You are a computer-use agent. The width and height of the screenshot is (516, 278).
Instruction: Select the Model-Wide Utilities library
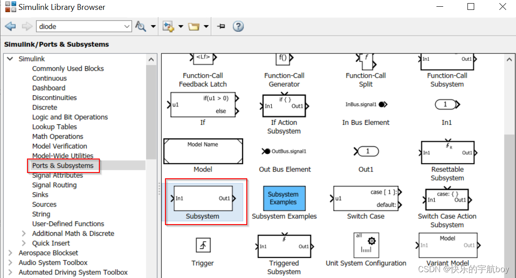pos(62,155)
